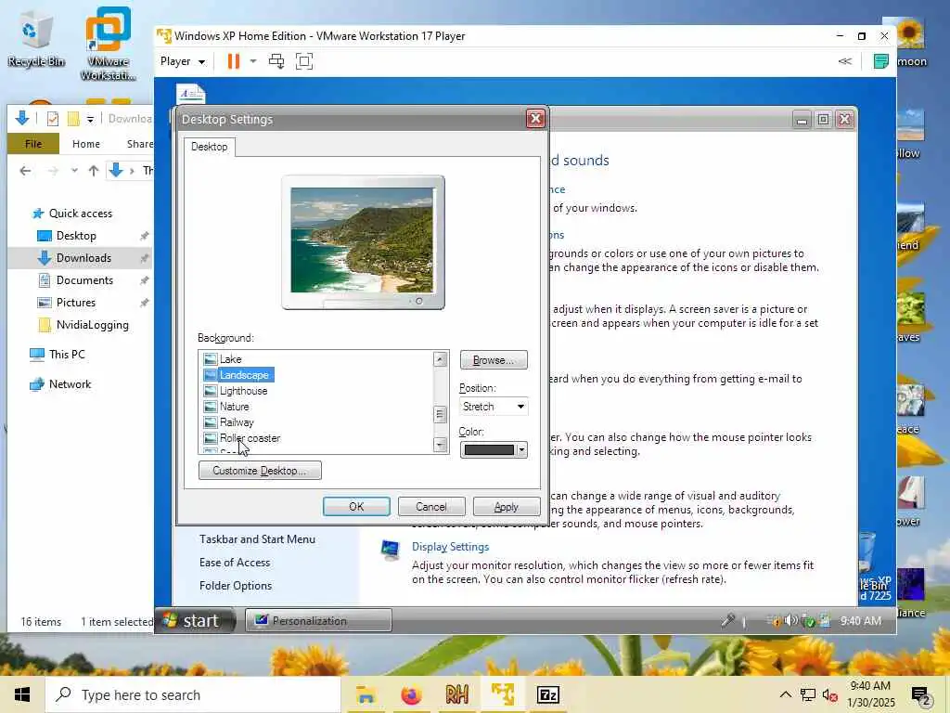Click XP tray volume speaker icon
Screen dimensions: 950x713
point(790,620)
